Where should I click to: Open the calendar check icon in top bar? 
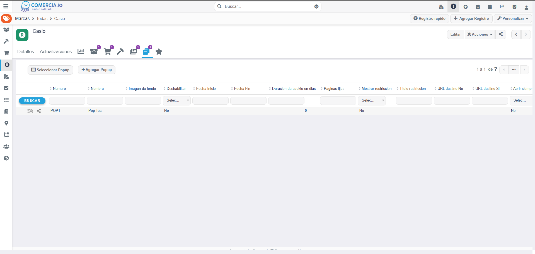(478, 7)
